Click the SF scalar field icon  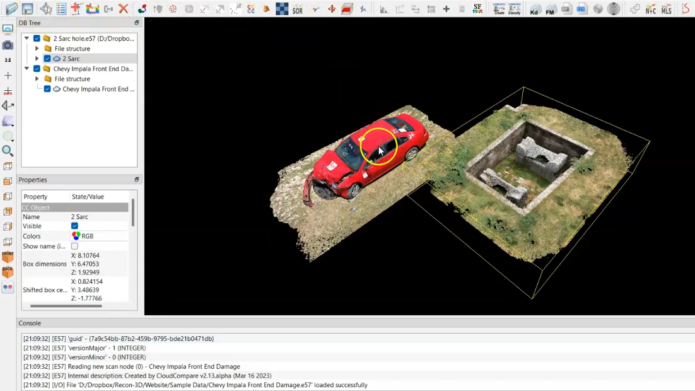coord(477,9)
